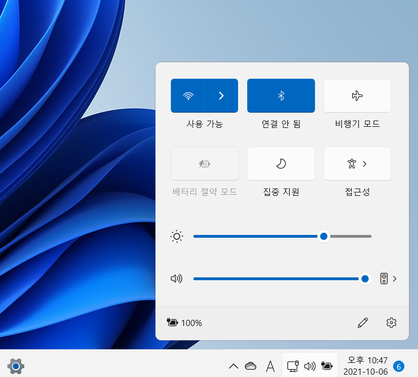This screenshot has width=418, height=377.
Task: Click the taskbar volume icon
Action: point(310,366)
